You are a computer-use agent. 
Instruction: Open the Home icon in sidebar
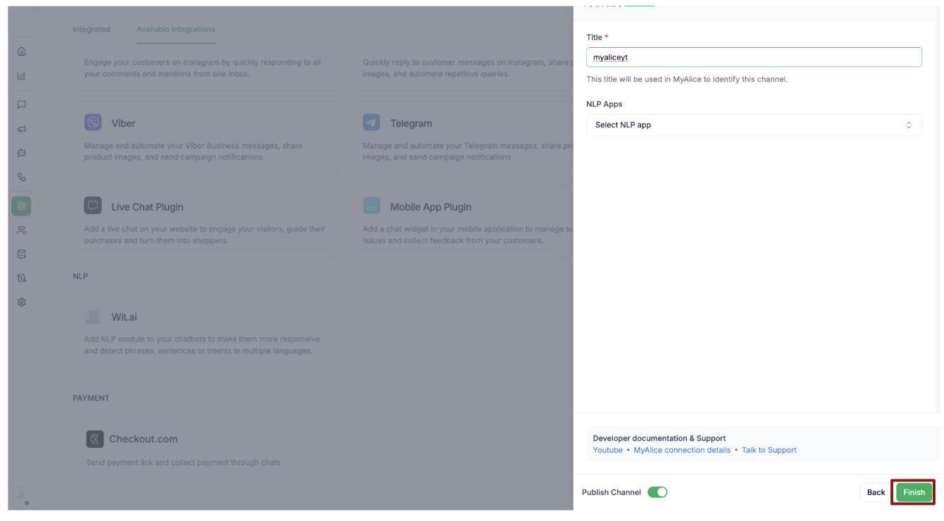(x=21, y=51)
